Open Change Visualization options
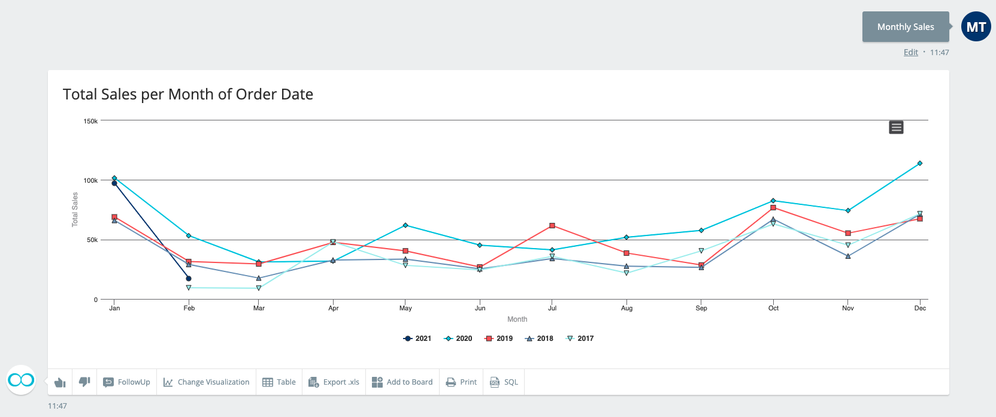This screenshot has width=996, height=417. tap(207, 382)
